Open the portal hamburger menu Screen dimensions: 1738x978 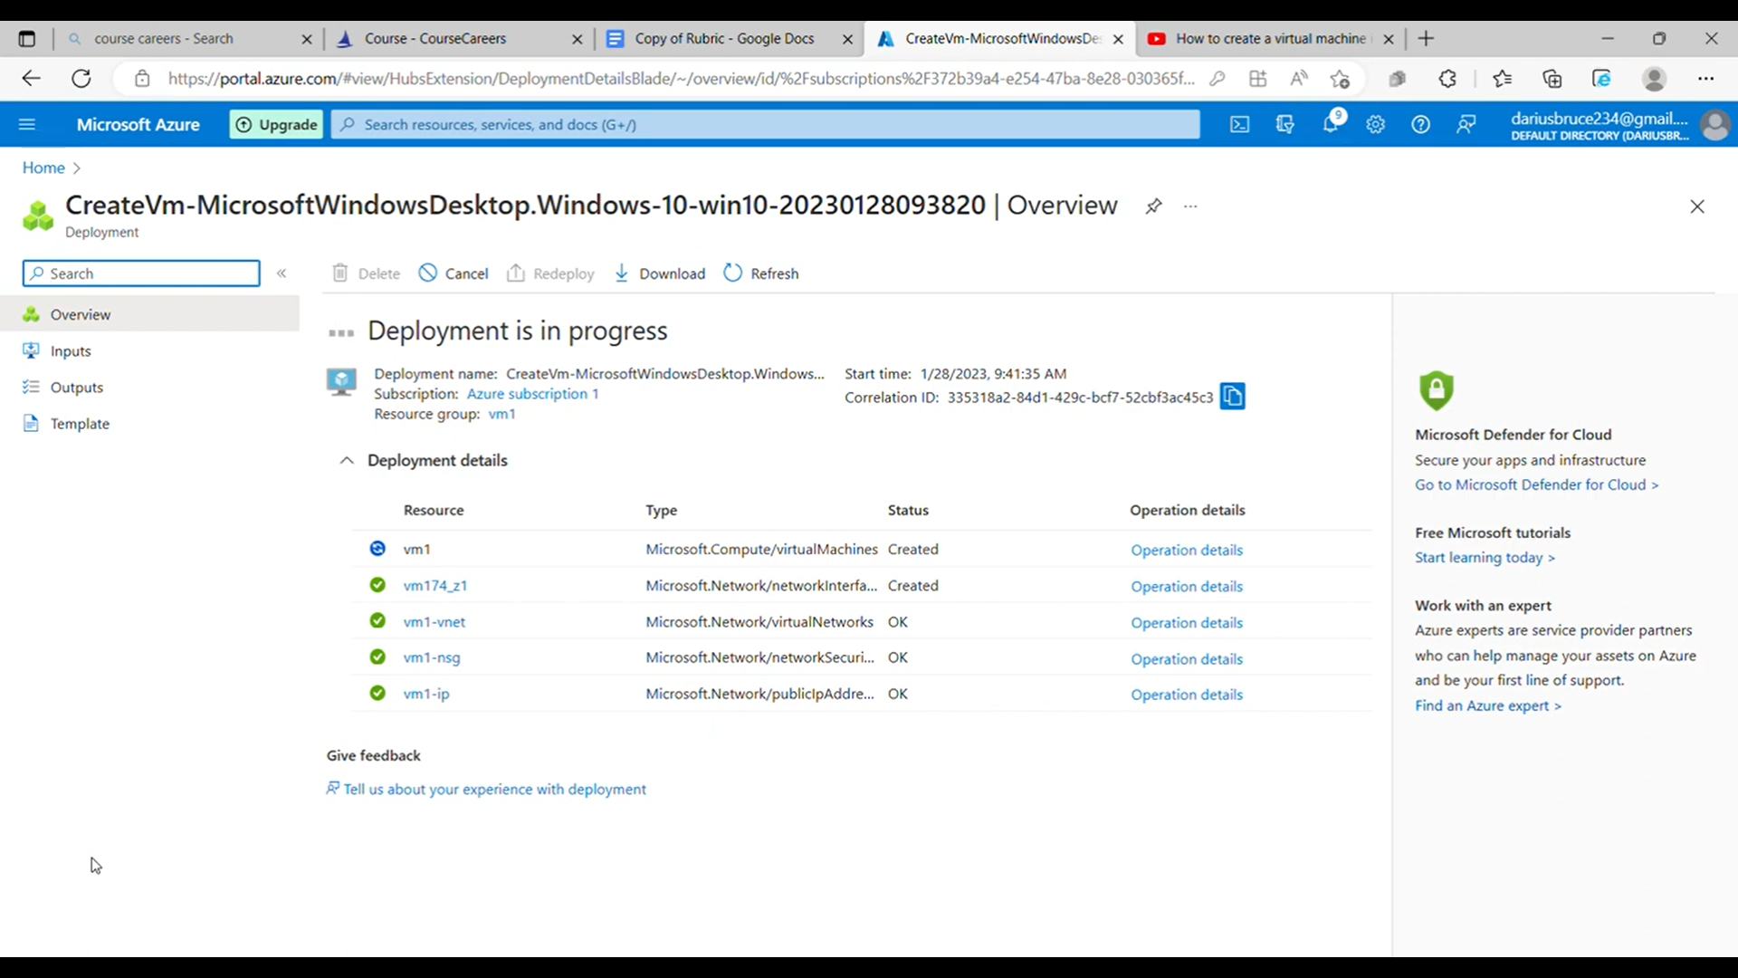coord(27,124)
